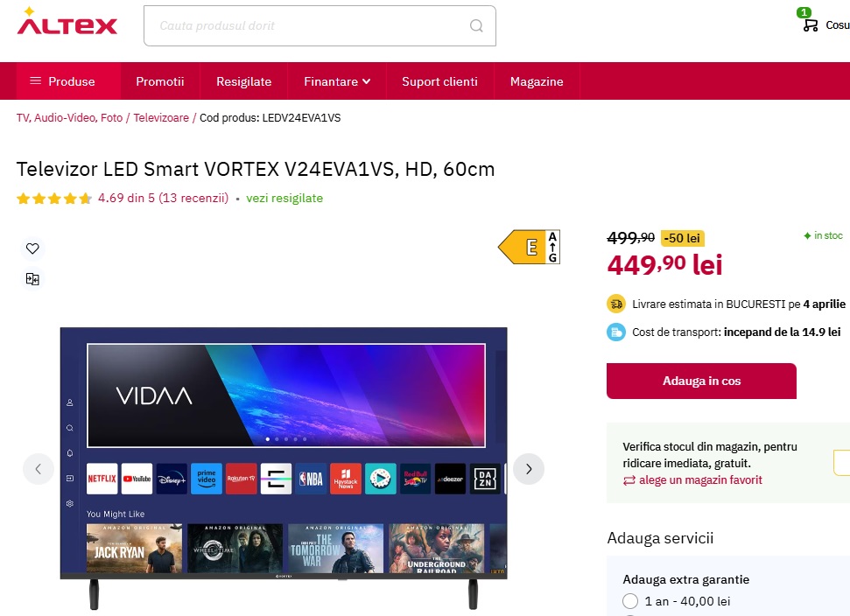Click the star rating icons
The height and width of the screenshot is (616, 850).
[x=53, y=199]
